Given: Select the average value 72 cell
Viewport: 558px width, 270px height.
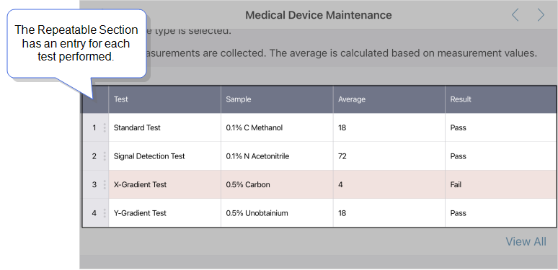Looking at the screenshot, I should tap(389, 156).
